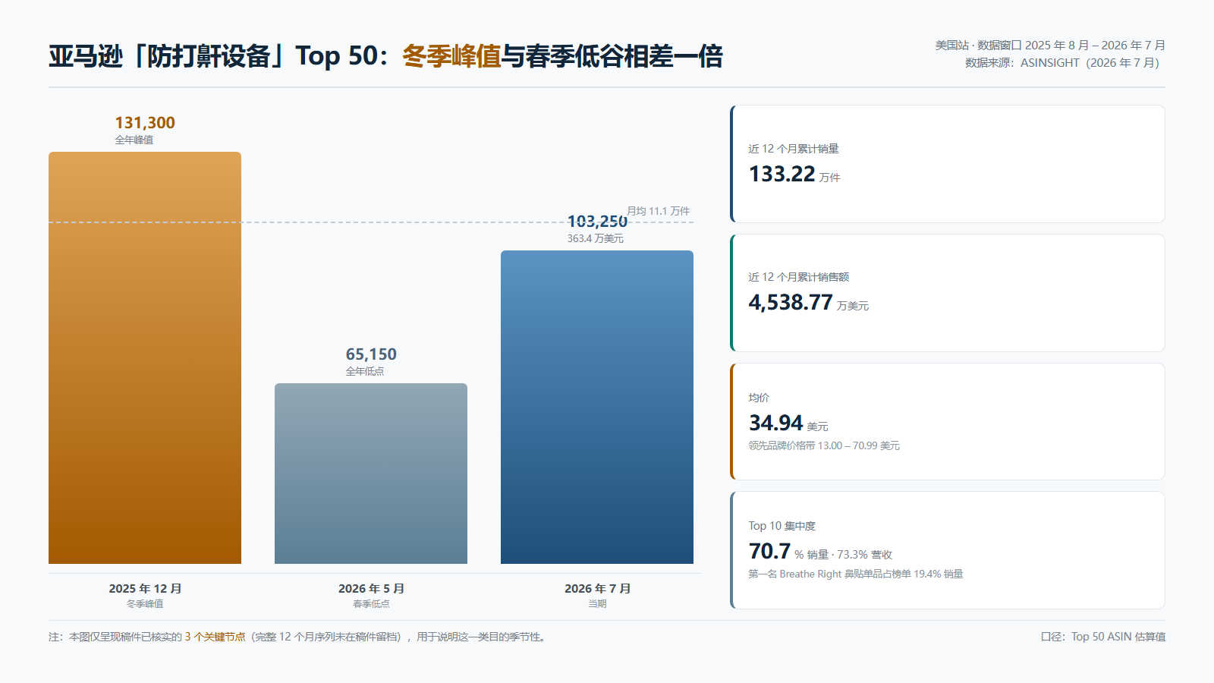This screenshot has width=1214, height=683.
Task: Click the gray bar for 2026 年 5 月
Action: coord(371,474)
